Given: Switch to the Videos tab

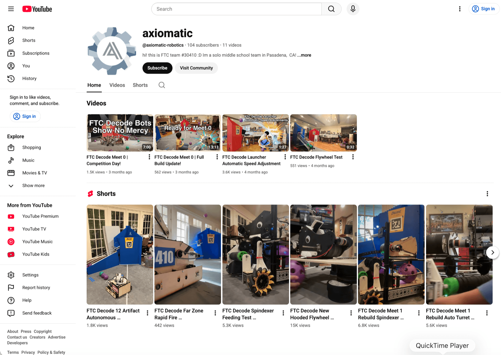Looking at the screenshot, I should 117,85.
